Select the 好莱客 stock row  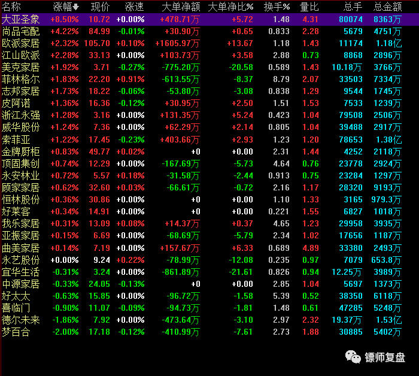[209, 212]
